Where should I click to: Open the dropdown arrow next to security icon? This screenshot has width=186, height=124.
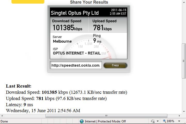(x=158, y=121)
